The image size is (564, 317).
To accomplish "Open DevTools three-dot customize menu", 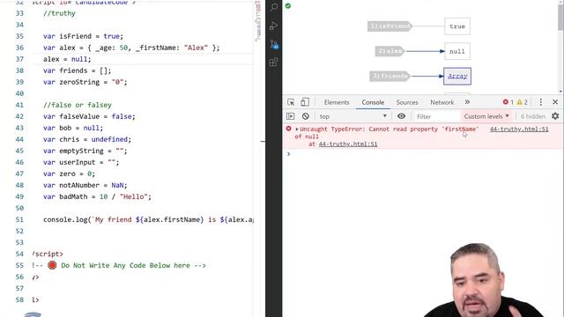I will 540,102.
